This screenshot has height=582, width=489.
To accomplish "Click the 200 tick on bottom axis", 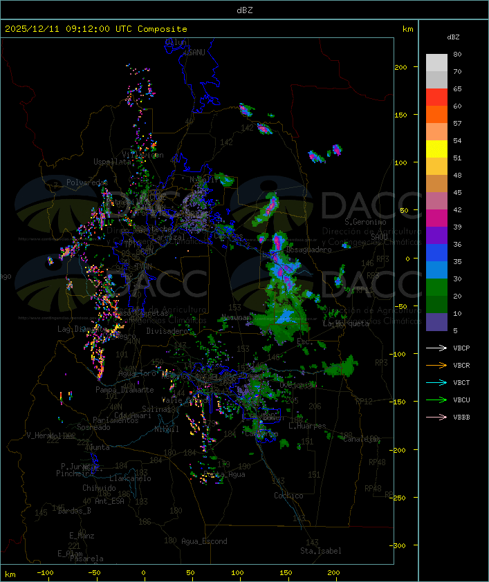I will click(x=333, y=573).
